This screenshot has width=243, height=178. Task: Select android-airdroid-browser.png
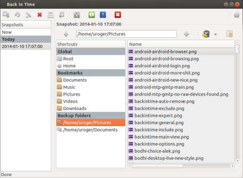point(181,51)
